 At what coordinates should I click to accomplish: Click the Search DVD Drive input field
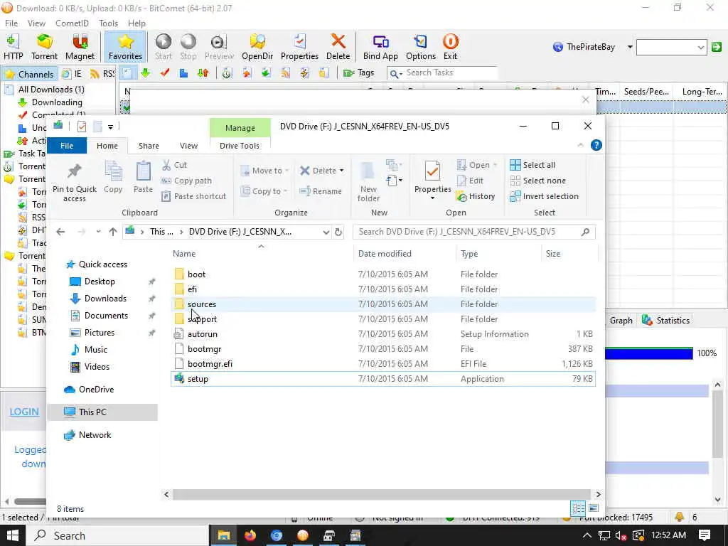(x=473, y=232)
